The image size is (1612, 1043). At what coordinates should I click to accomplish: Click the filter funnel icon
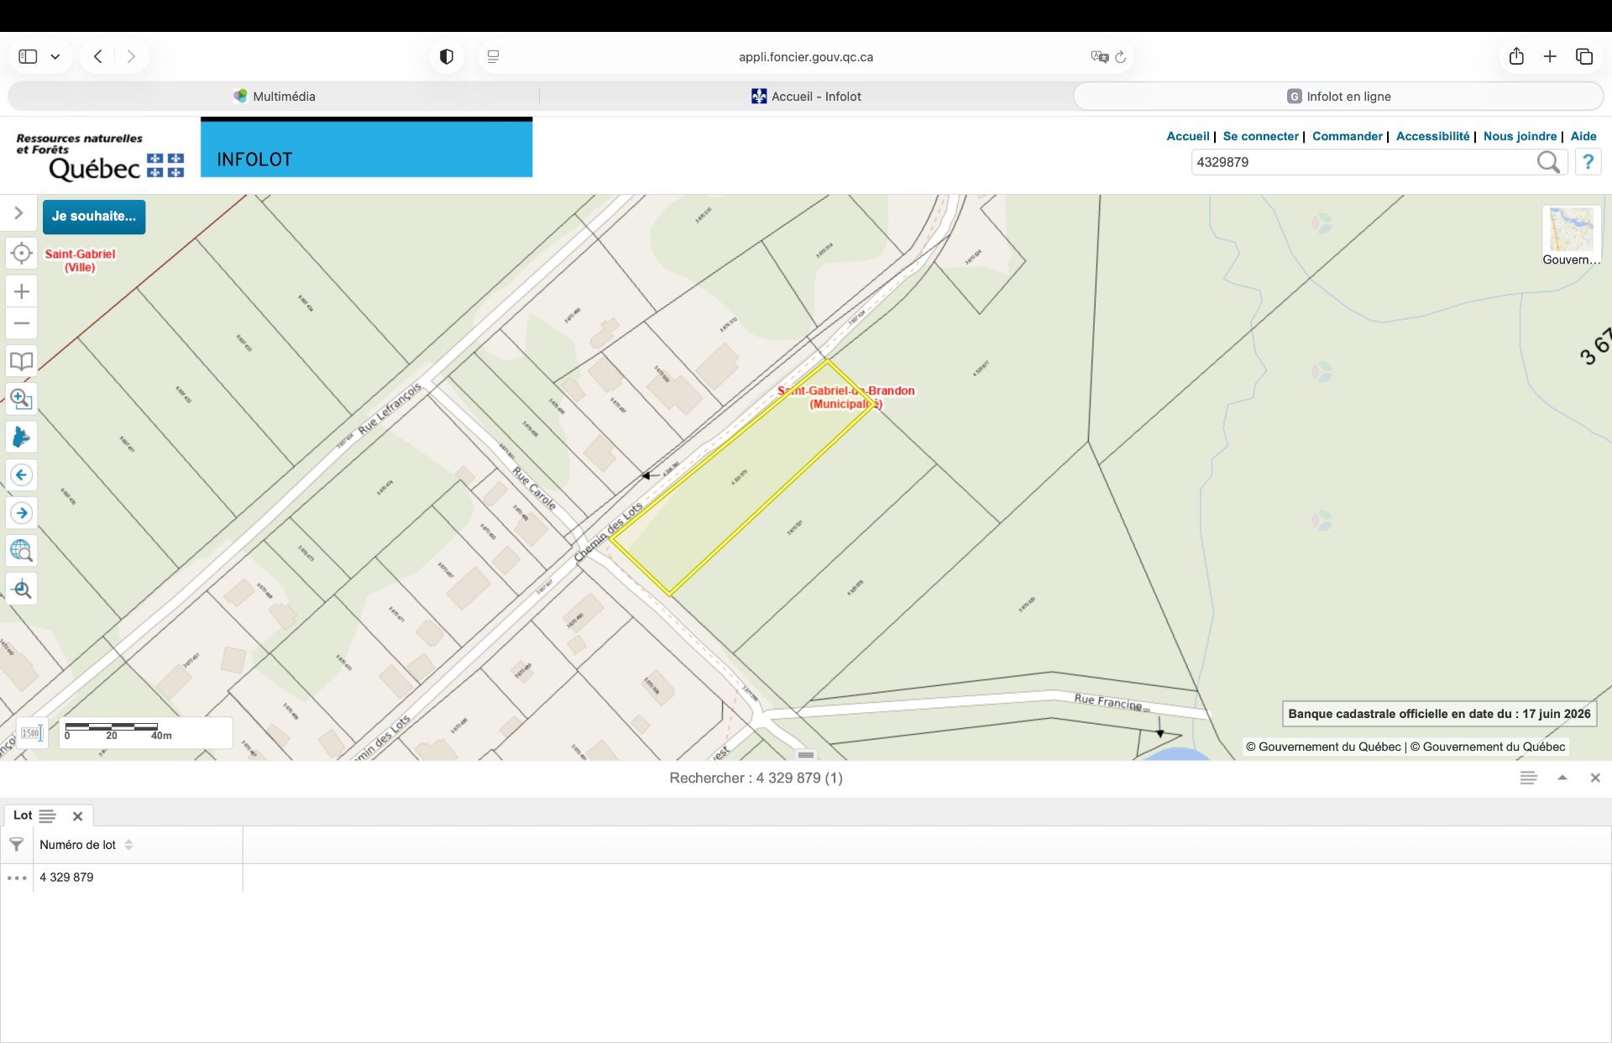point(16,844)
